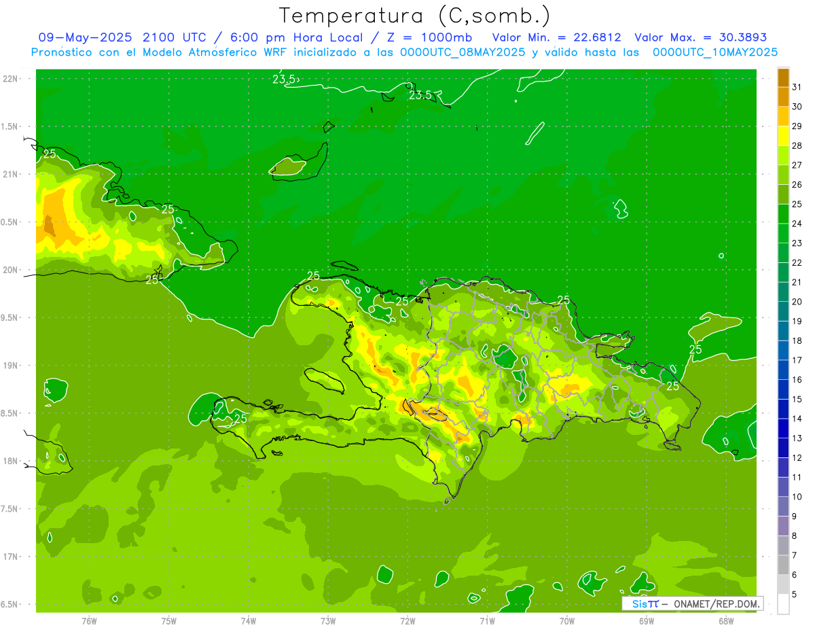
Task: Click the 23.5 contour label near 73.5W
Action: (284, 80)
